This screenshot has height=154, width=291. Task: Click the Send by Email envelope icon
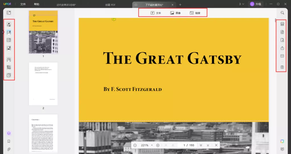point(282,56)
